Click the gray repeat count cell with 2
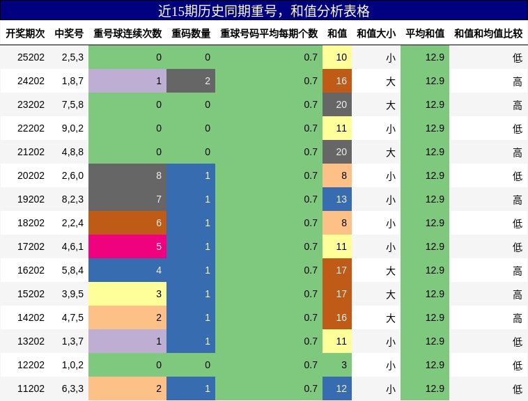This screenshot has width=528, height=401. [191, 81]
